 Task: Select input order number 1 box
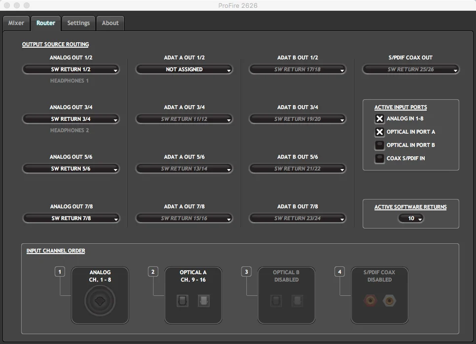point(60,272)
